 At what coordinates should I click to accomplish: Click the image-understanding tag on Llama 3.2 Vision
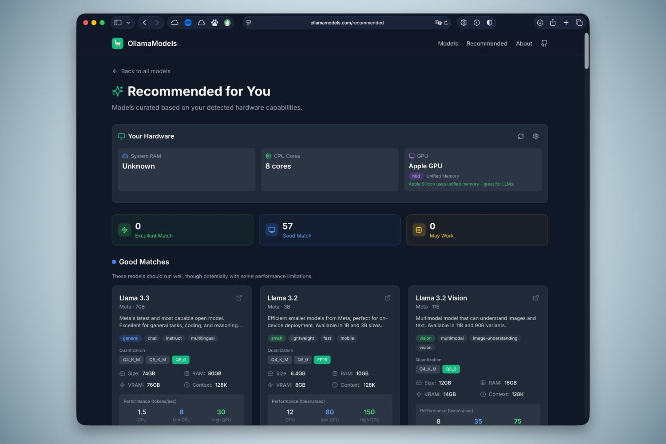click(495, 338)
